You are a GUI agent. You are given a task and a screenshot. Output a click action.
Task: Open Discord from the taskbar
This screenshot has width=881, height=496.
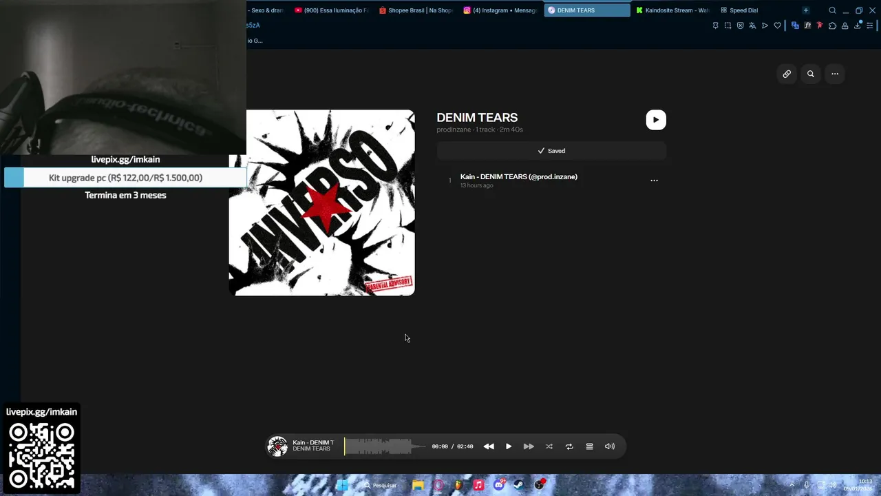[499, 485]
